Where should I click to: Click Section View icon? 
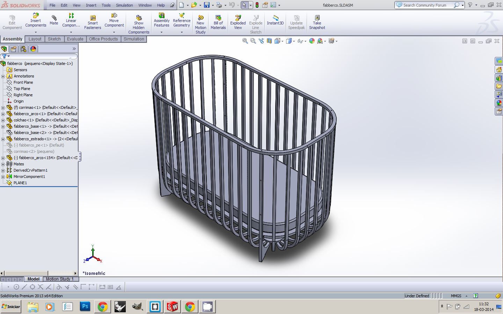pos(269,41)
